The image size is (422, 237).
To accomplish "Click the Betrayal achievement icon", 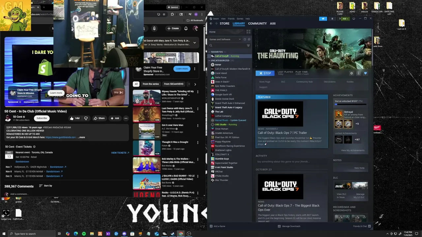I will click(x=339, y=114).
